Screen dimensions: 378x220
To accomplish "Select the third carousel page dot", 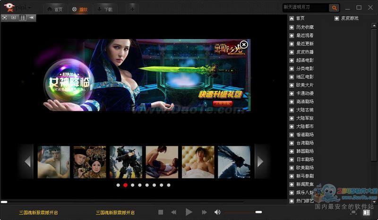I will pyautogui.click(x=133, y=185).
